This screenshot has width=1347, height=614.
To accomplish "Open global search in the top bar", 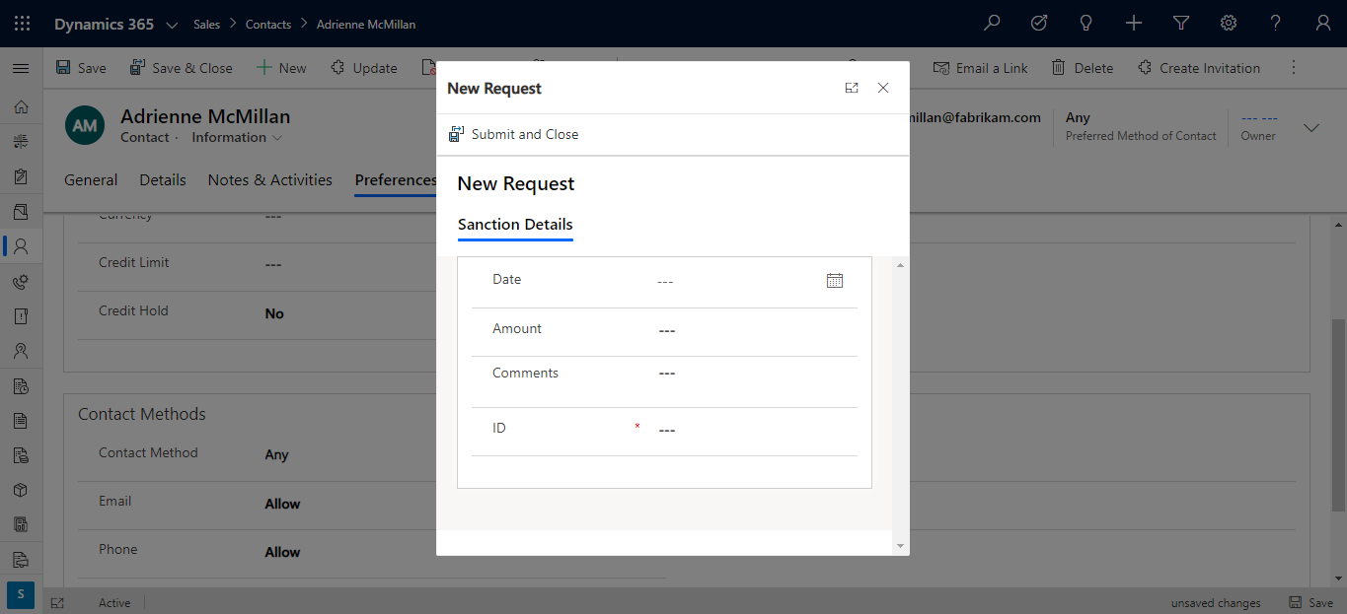I will click(991, 22).
